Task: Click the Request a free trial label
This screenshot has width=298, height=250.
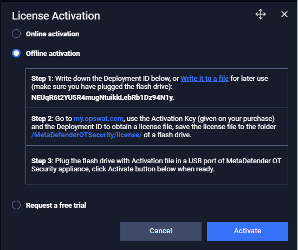Action: click(56, 206)
